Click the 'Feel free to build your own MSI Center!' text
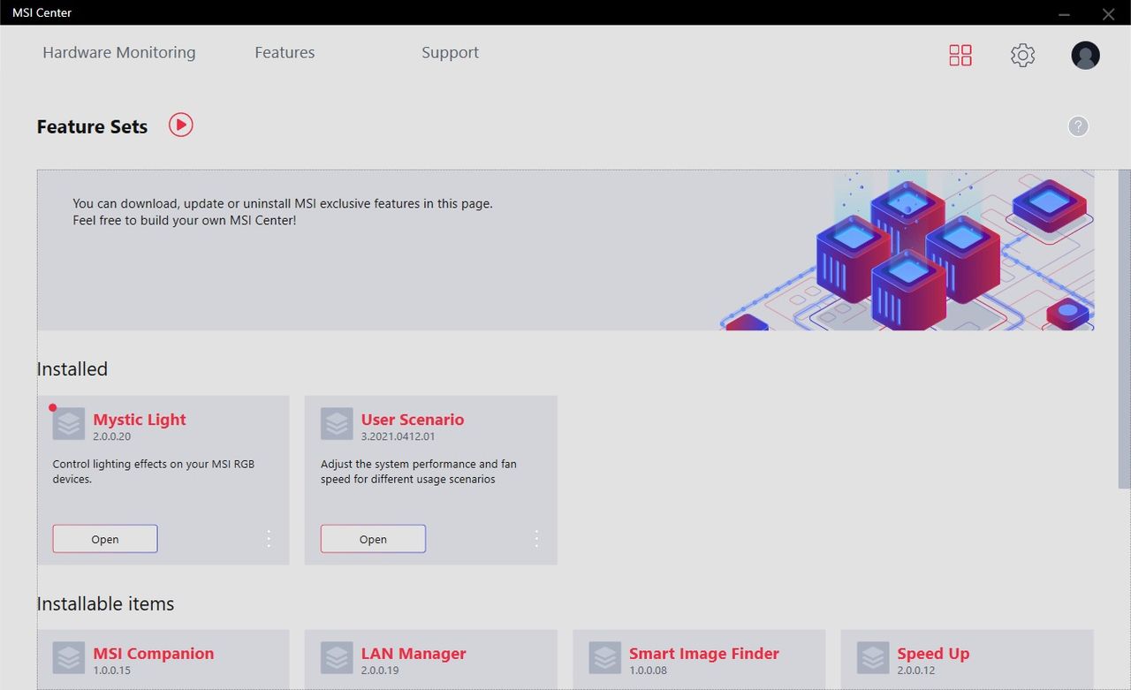 click(x=185, y=220)
